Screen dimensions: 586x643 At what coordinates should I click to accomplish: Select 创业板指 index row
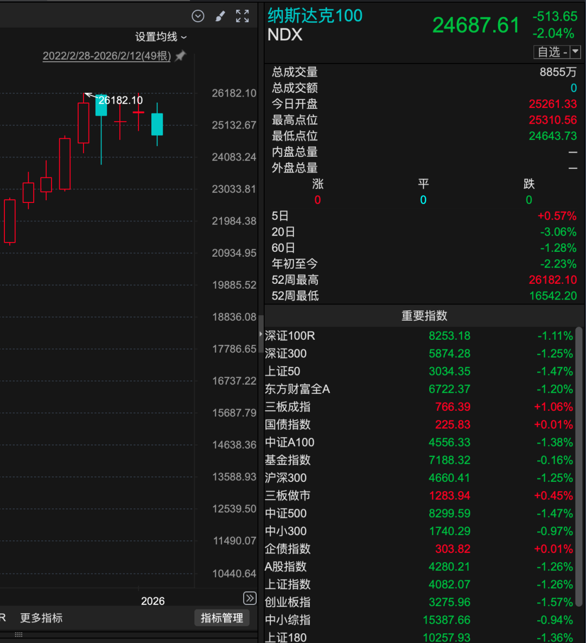pyautogui.click(x=419, y=602)
